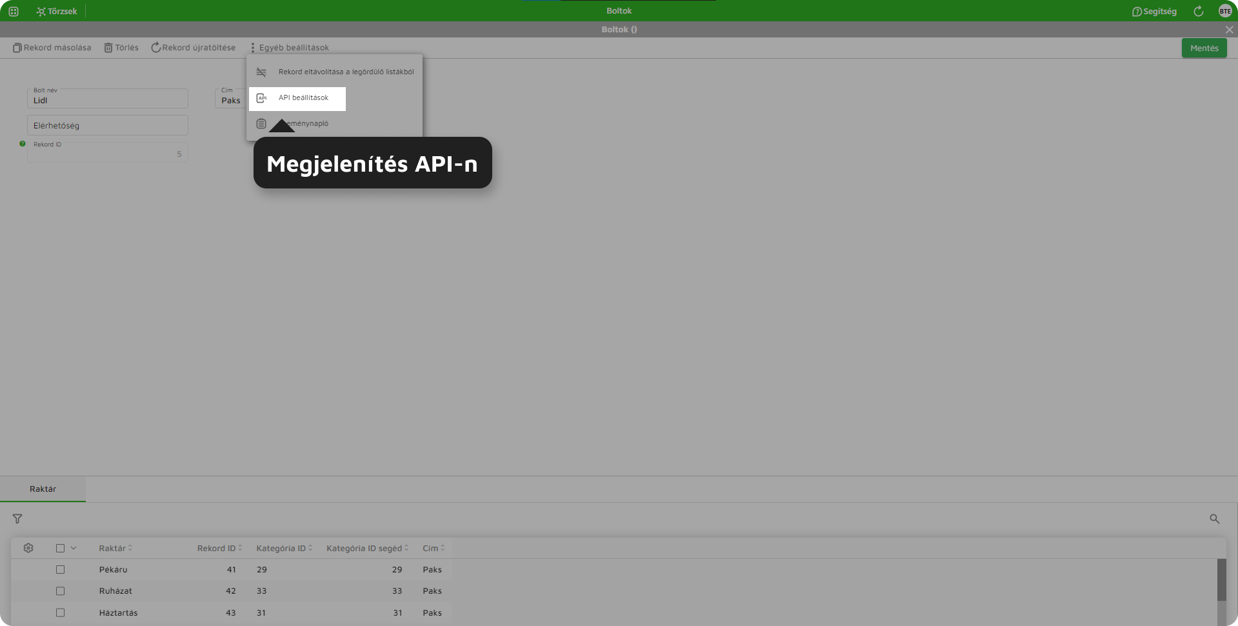Viewport: 1238px width, 626px height.
Task: Click the Rekord ID field
Action: (108, 152)
